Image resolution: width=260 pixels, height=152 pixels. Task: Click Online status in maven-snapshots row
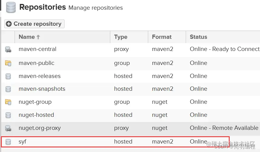tap(198, 89)
